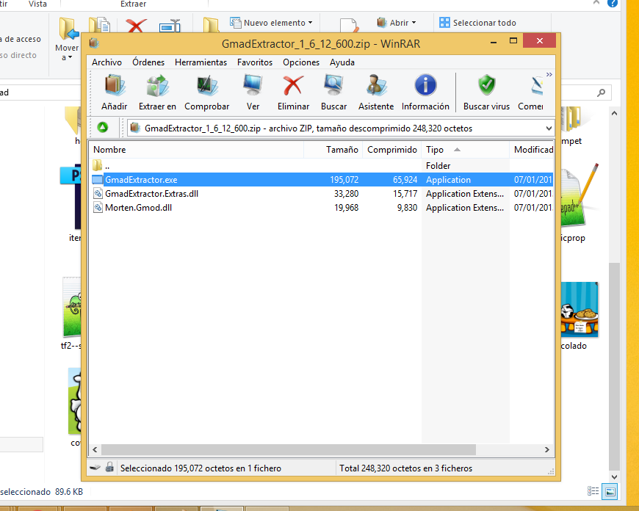Screen dimensions: 639x511
Task: Sort by the Tamaño column header
Action: coord(333,150)
